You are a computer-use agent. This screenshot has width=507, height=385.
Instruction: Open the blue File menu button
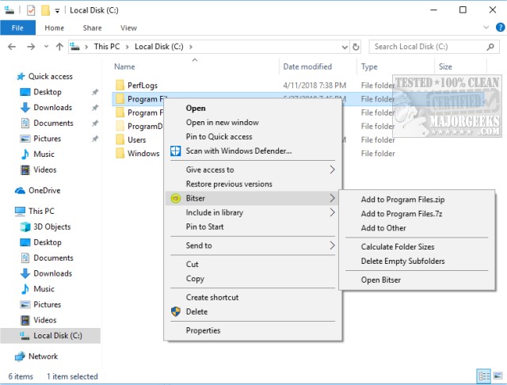coord(17,28)
